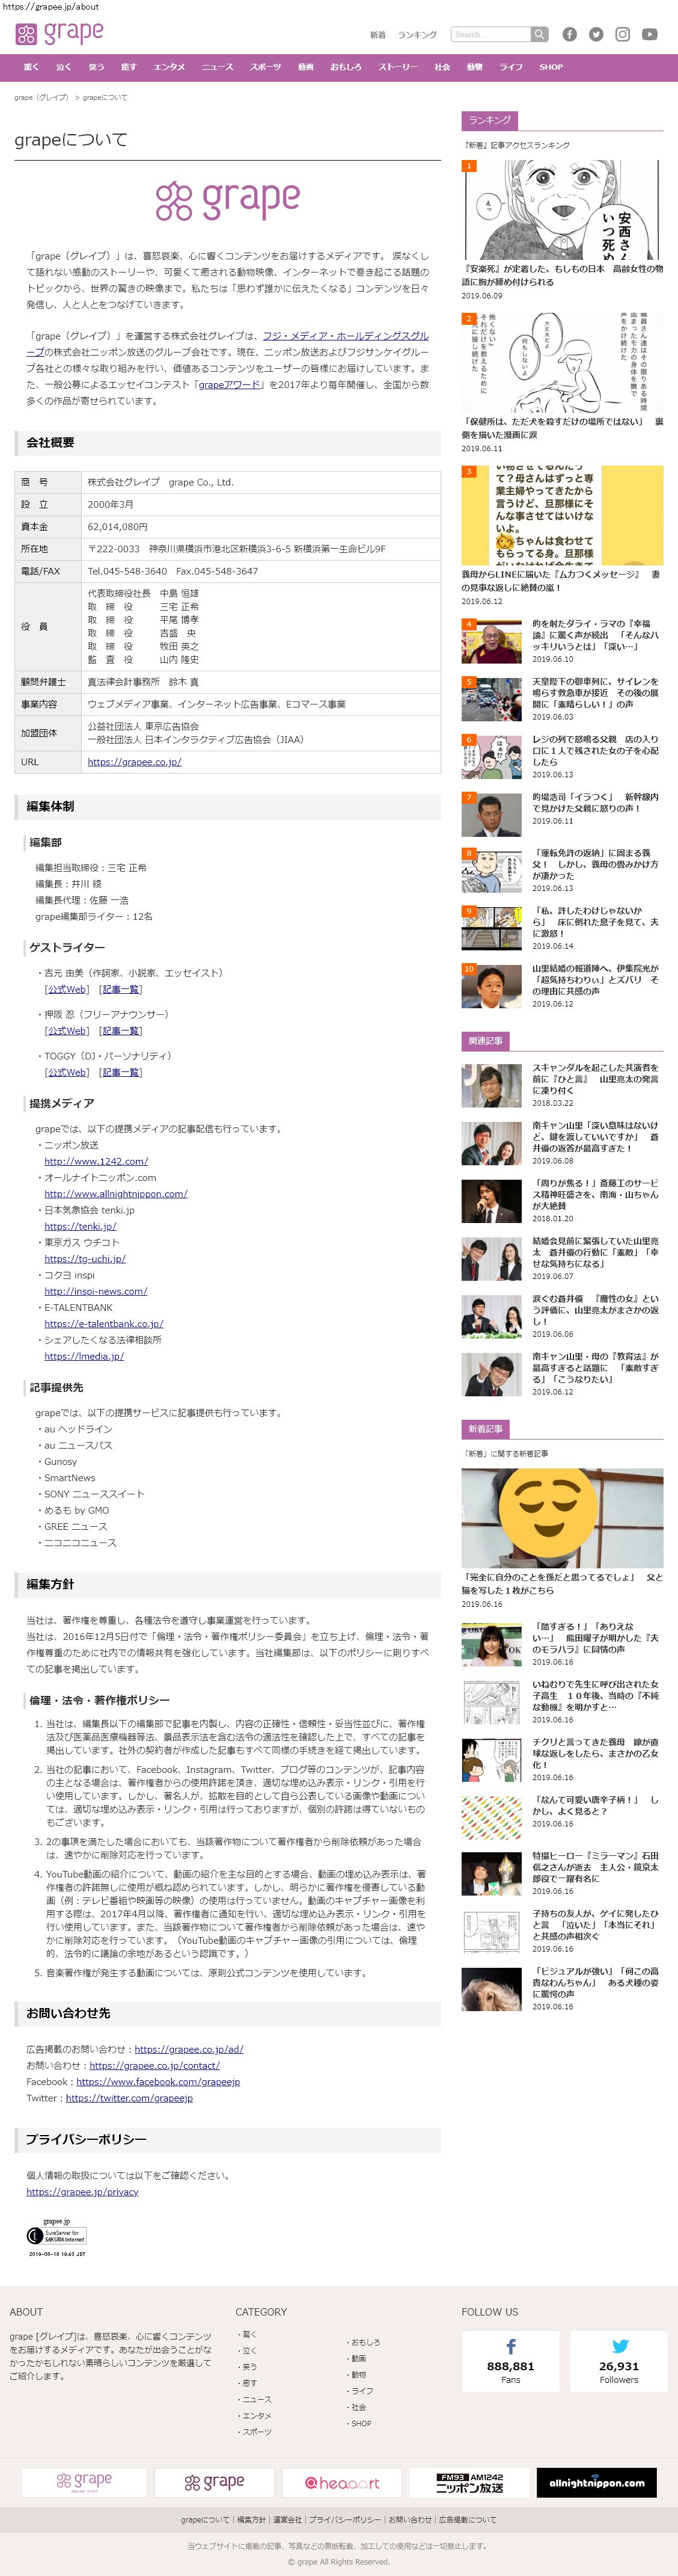Open the Twitter icon in the header
This screenshot has height=2576, width=678.
pos(596,34)
